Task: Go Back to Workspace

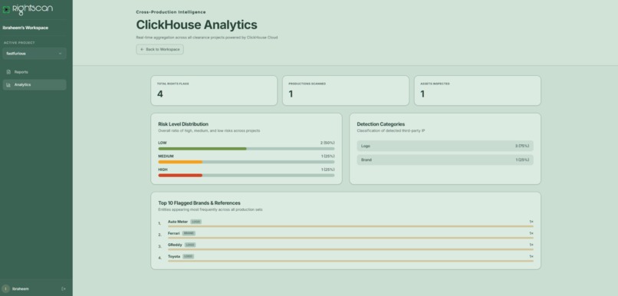Action: 159,50
